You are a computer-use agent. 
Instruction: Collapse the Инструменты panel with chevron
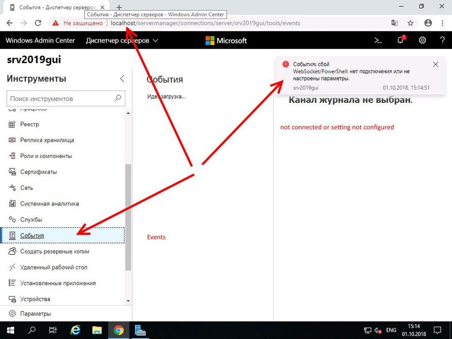pyautogui.click(x=122, y=78)
